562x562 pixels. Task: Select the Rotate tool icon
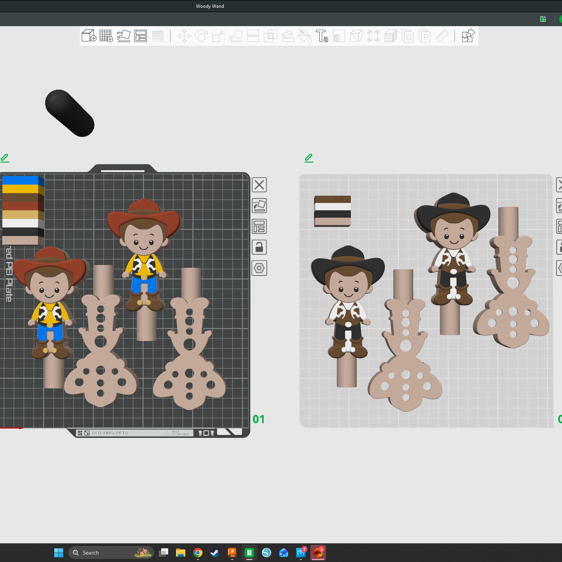click(x=201, y=36)
